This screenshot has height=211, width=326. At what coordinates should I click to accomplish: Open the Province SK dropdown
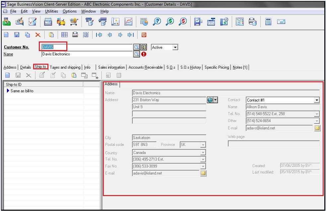(x=203, y=145)
